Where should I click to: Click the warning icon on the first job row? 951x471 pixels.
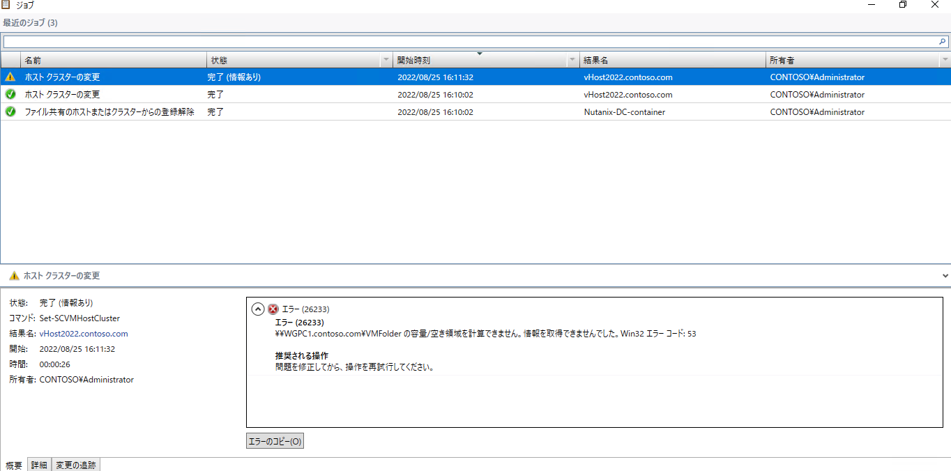pos(10,77)
